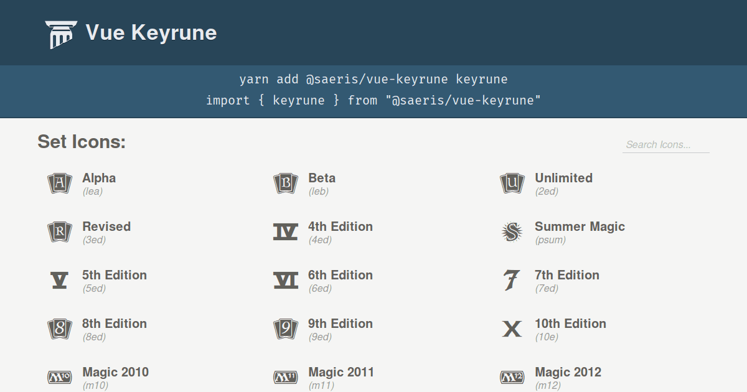Select the Alpha label text
This screenshot has height=392, width=747.
(98, 177)
